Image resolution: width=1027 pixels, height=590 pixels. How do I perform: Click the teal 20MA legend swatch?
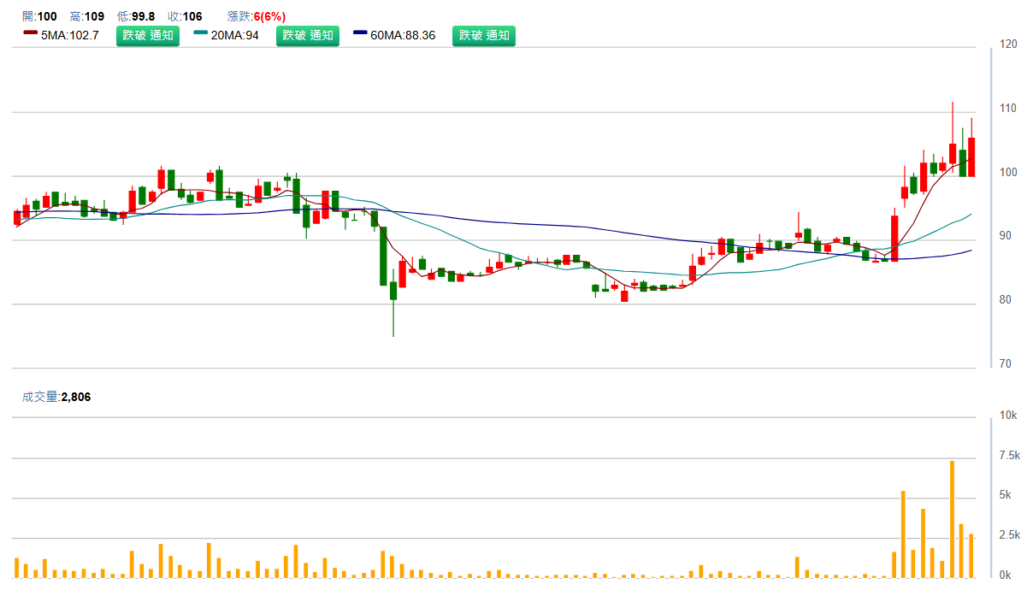click(201, 33)
